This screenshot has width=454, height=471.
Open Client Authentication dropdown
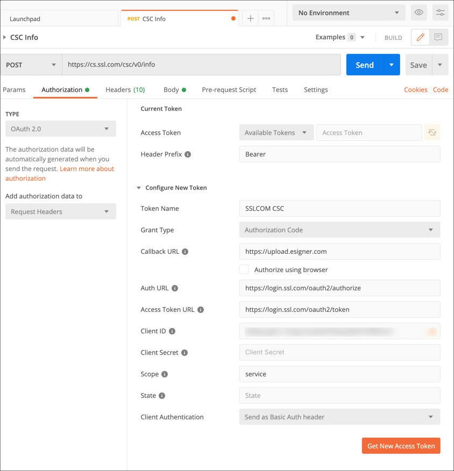click(x=339, y=417)
